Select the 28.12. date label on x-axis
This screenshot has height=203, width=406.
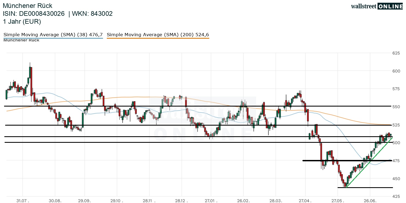(x=181, y=200)
